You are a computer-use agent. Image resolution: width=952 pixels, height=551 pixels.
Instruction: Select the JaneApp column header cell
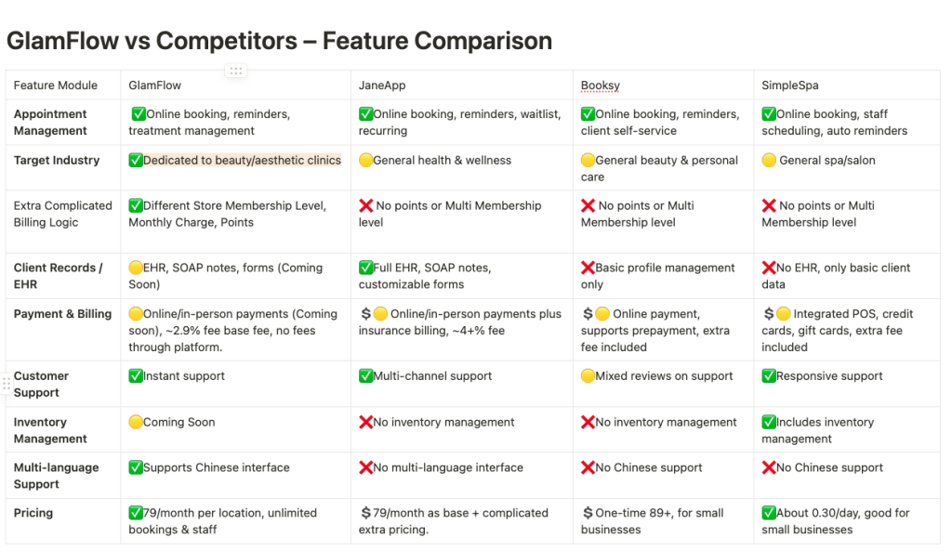point(462,85)
